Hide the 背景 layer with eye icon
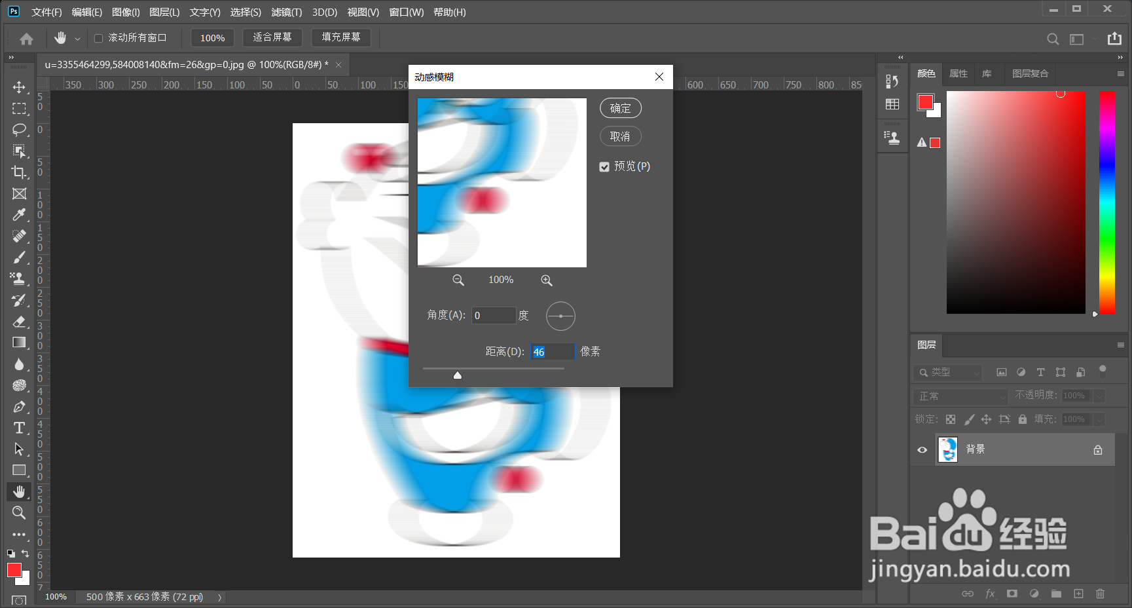The image size is (1132, 608). [922, 449]
